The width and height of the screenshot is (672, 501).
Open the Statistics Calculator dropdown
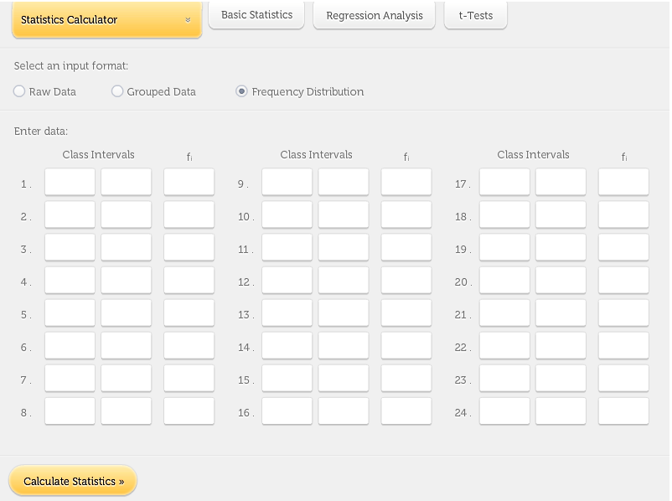click(106, 19)
